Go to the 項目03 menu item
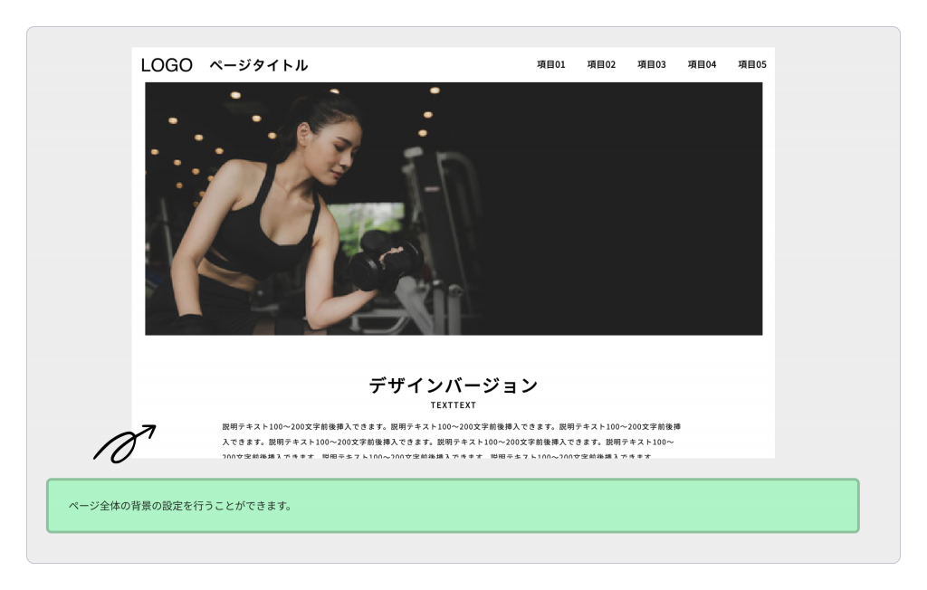The image size is (927, 590). (x=651, y=64)
